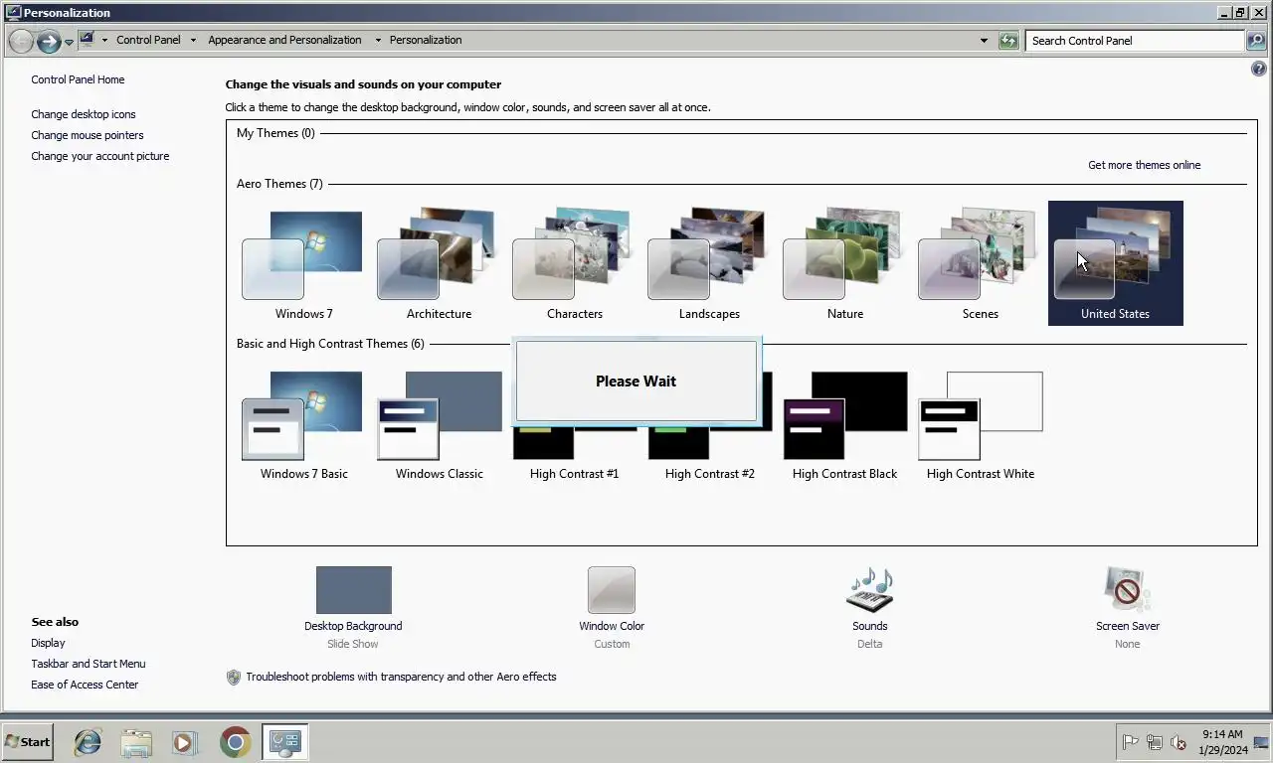The image size is (1273, 763).
Task: Open the address bar history dropdown
Action: pyautogui.click(x=984, y=41)
